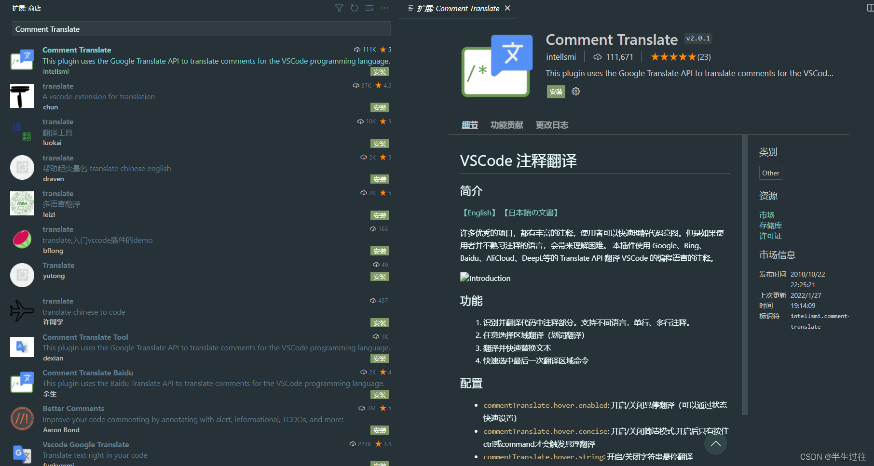The image size is (874, 466).
Task: Close the Comment Translate editor tab
Action: 507,8
